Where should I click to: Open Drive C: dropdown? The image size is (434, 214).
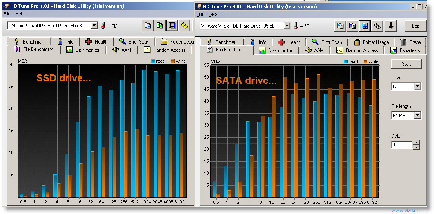[417, 87]
